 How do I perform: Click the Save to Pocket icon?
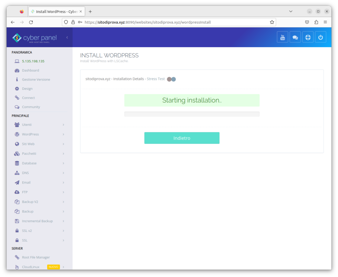click(x=307, y=22)
